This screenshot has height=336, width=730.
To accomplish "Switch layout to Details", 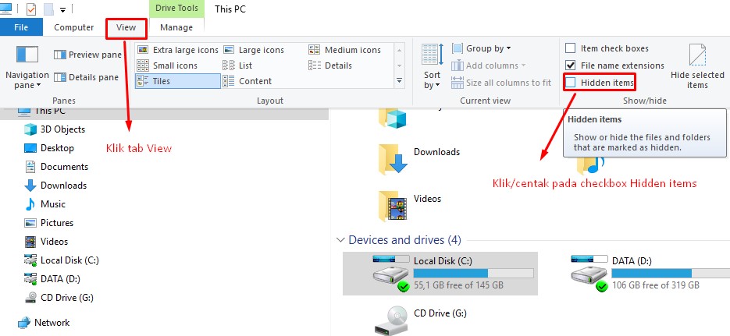I will (x=330, y=65).
